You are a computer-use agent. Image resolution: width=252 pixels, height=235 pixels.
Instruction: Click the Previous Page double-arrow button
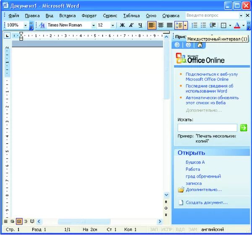pyautogui.click(x=166, y=202)
